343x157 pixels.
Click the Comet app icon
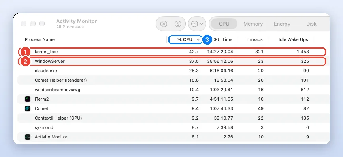pyautogui.click(x=28, y=108)
